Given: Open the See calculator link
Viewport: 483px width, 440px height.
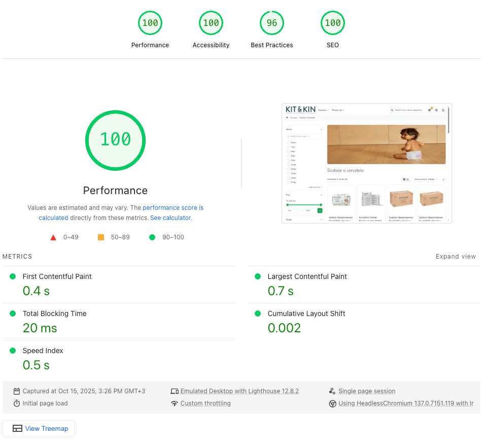Looking at the screenshot, I should [x=170, y=217].
